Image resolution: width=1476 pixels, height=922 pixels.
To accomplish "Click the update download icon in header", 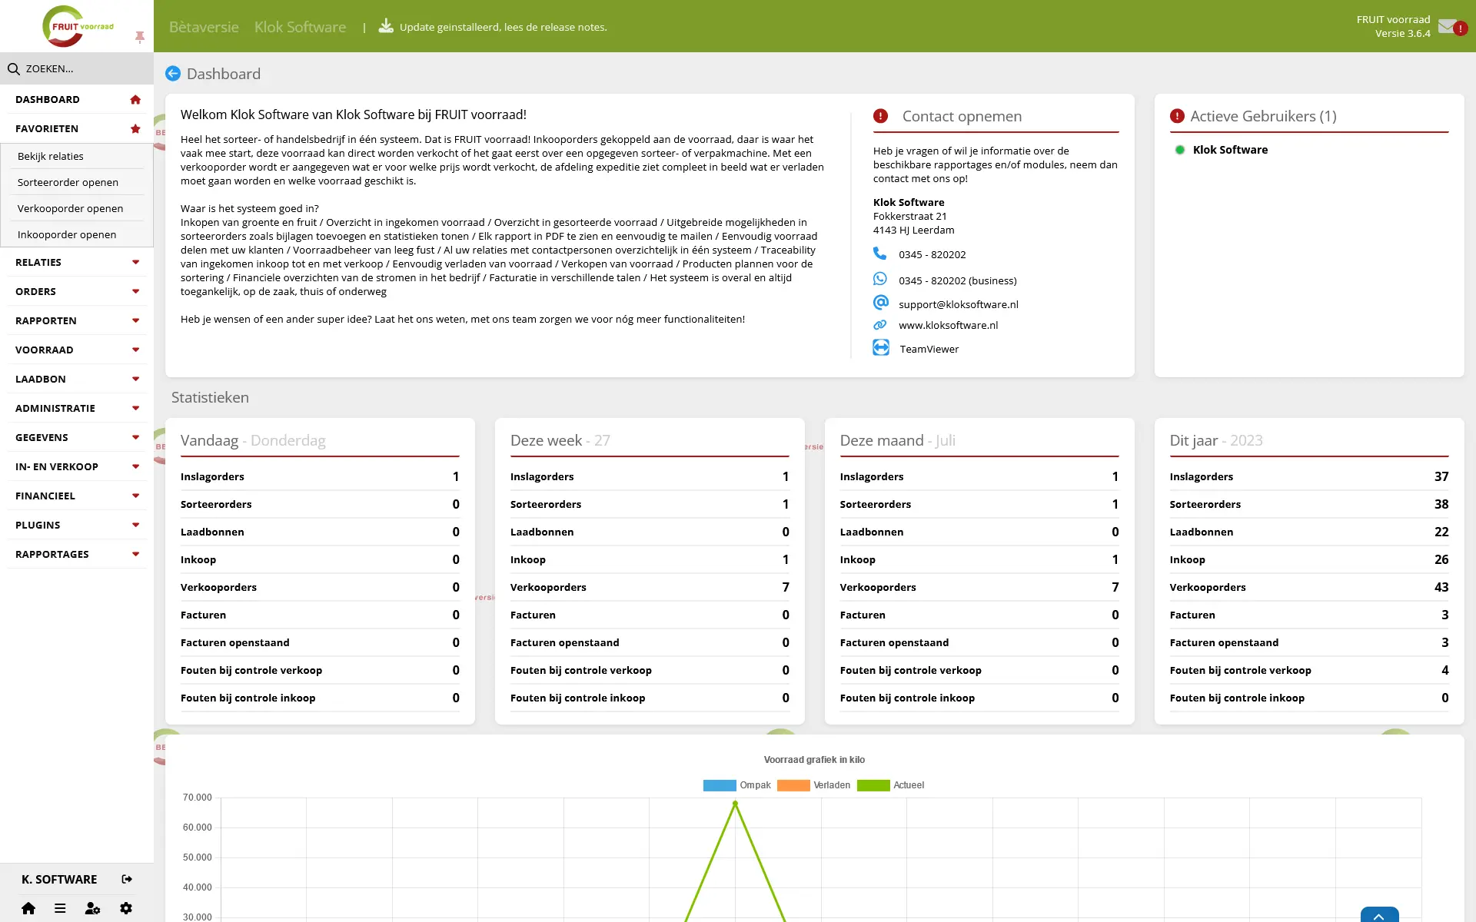I will tap(386, 26).
